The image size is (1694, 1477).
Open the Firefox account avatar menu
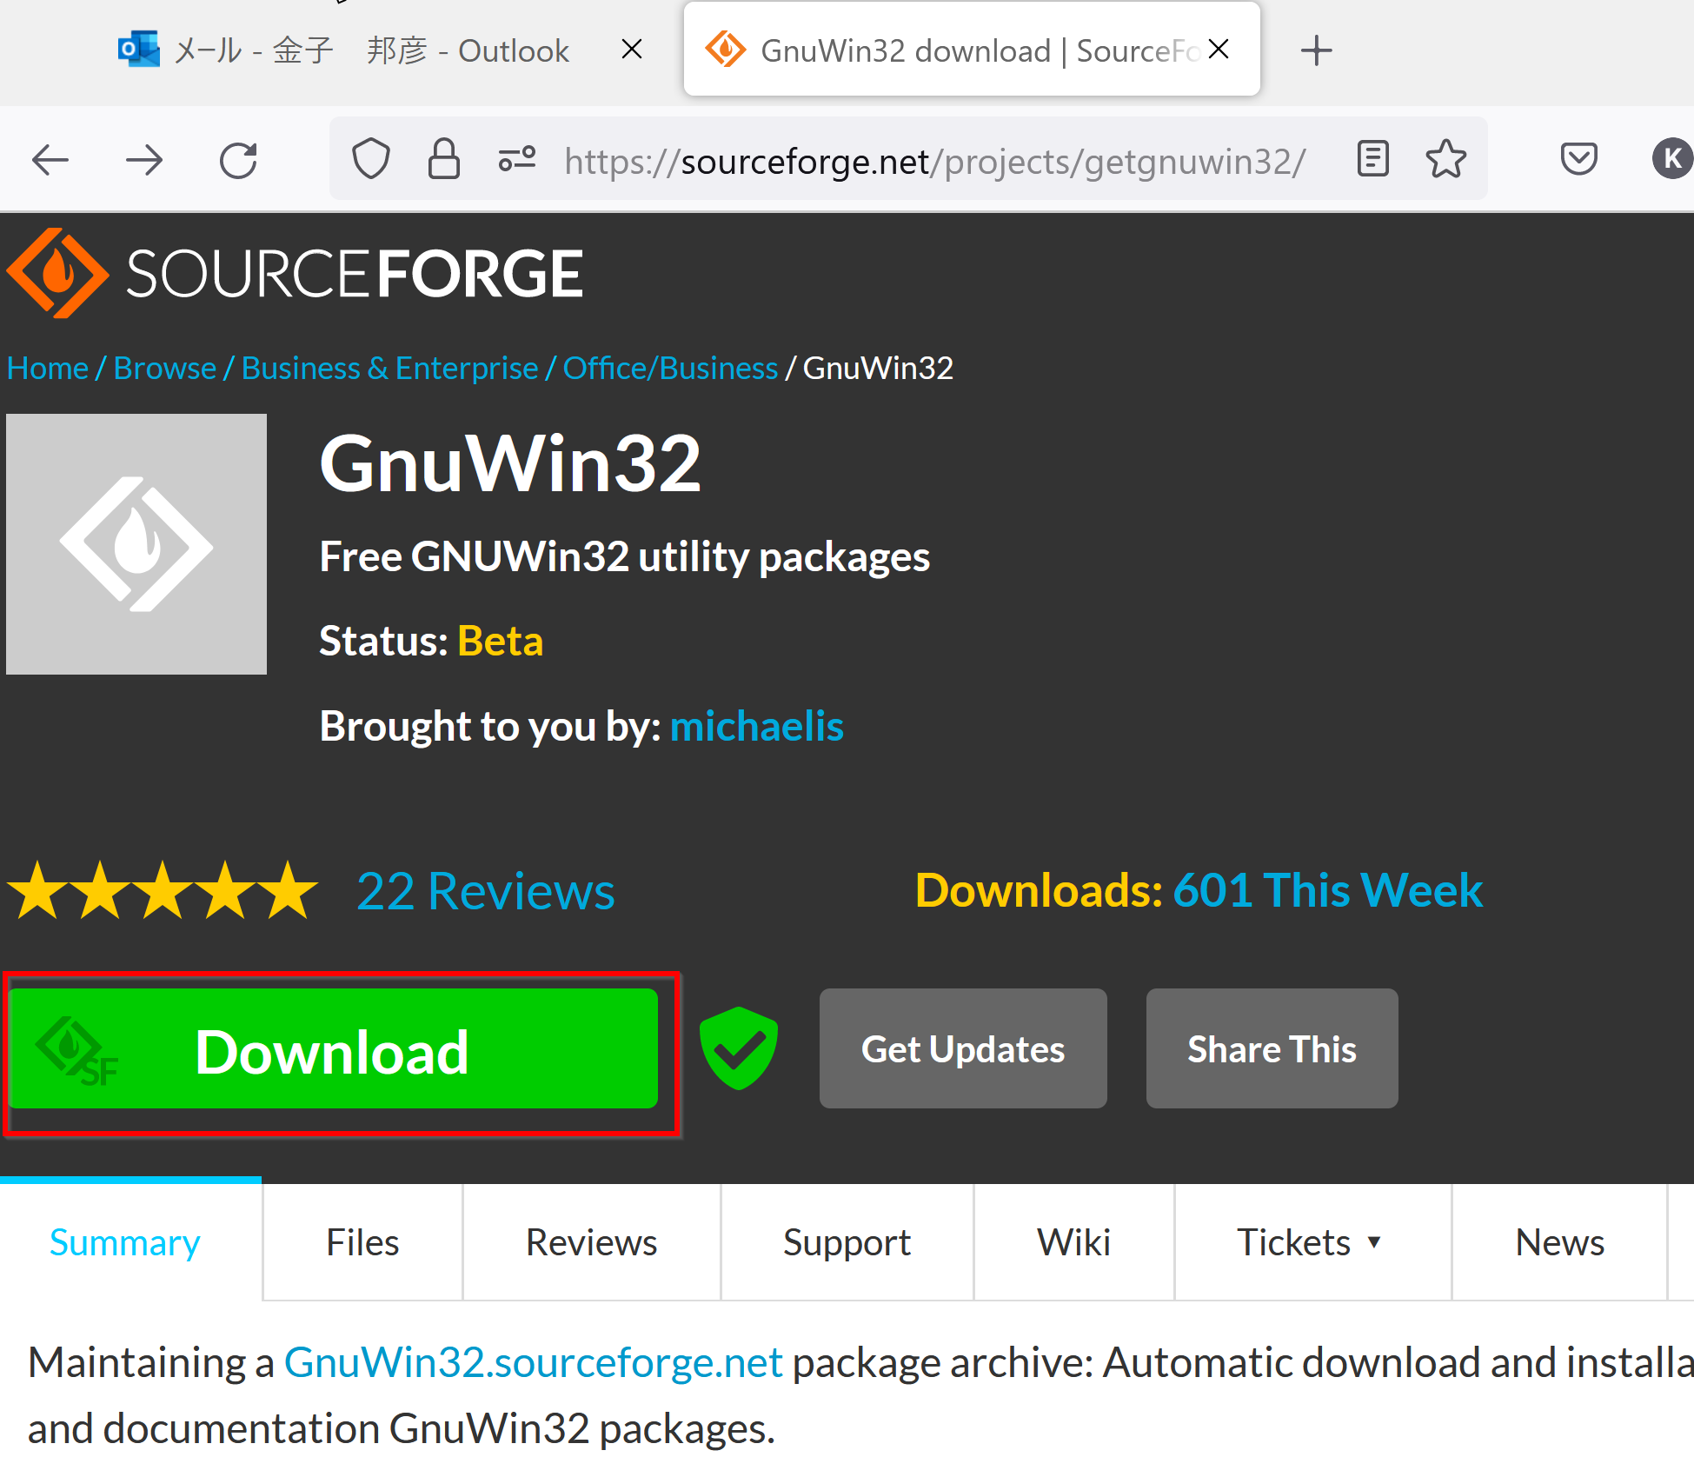coord(1671,158)
